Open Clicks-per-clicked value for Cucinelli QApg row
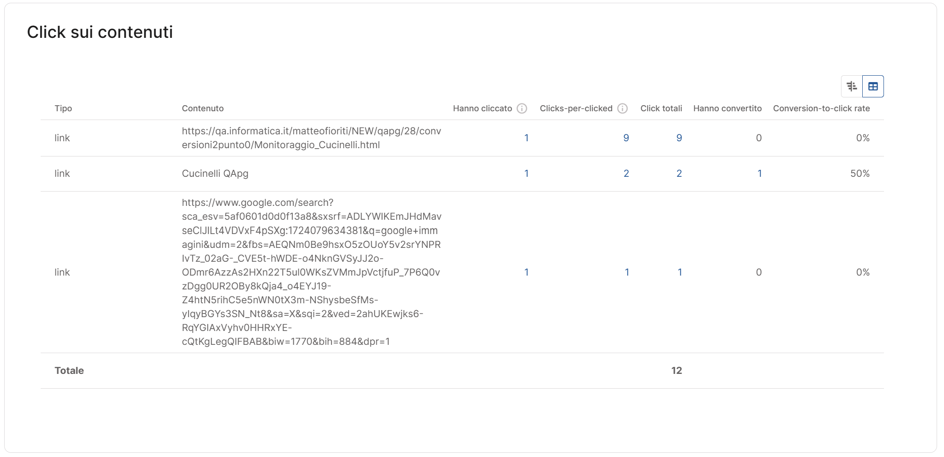Viewport: 944px width, 457px height. 626,174
